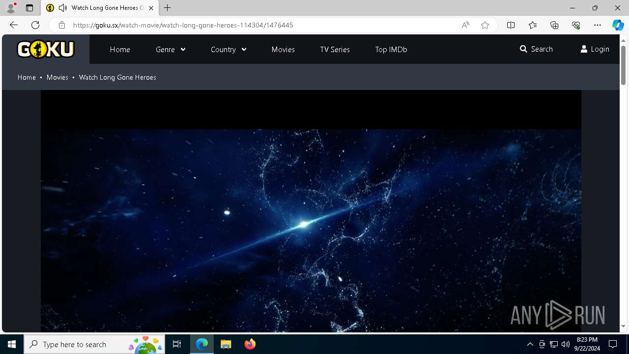Open the Collections icon

pos(554,25)
